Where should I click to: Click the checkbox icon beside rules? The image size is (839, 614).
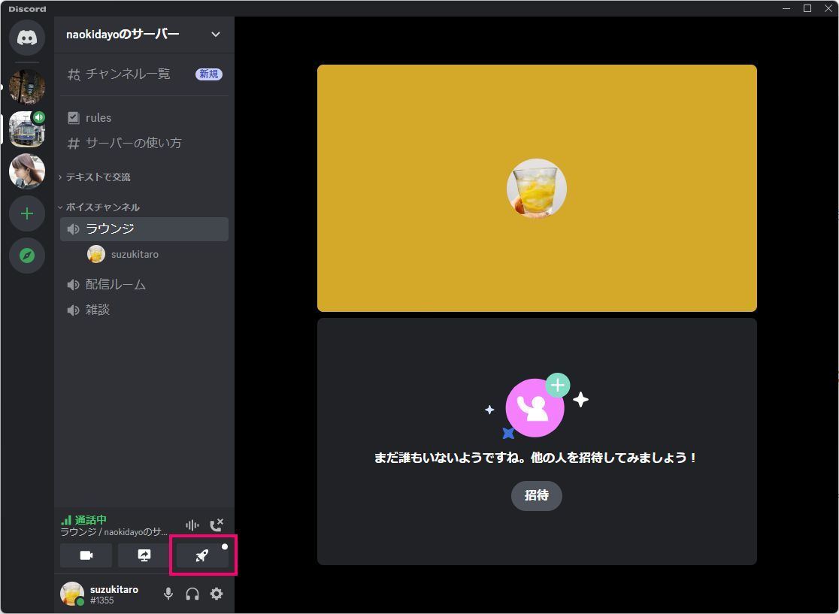74,118
